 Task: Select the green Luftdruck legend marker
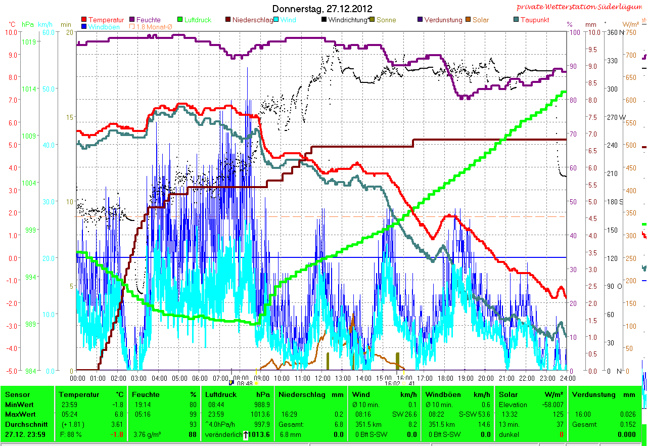180,20
